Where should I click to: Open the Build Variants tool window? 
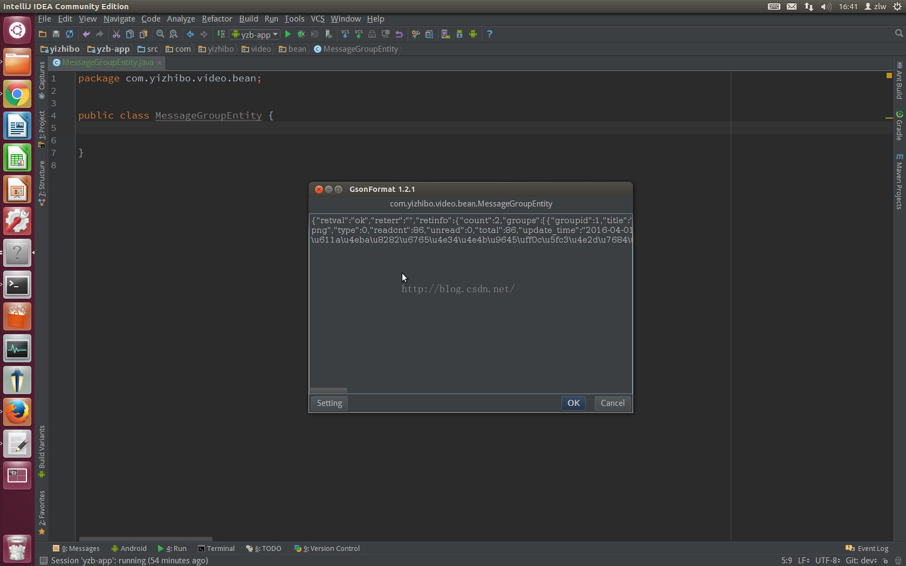[42, 452]
